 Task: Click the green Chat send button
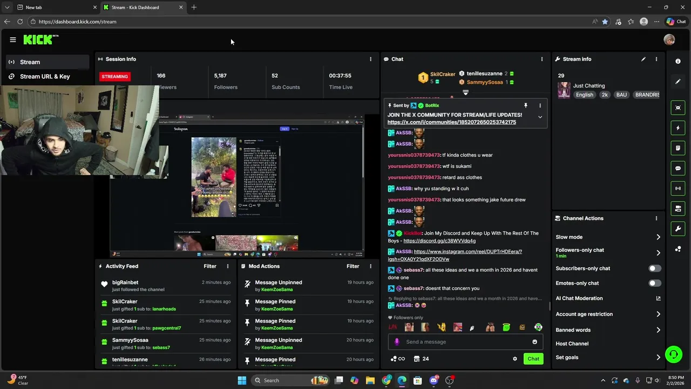(533, 359)
